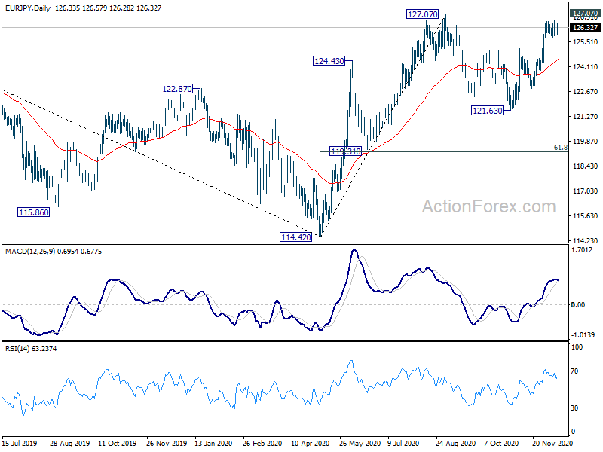Viewport: 603px width, 452px height.
Task: Click the 121.630 price label
Action: pos(487,111)
